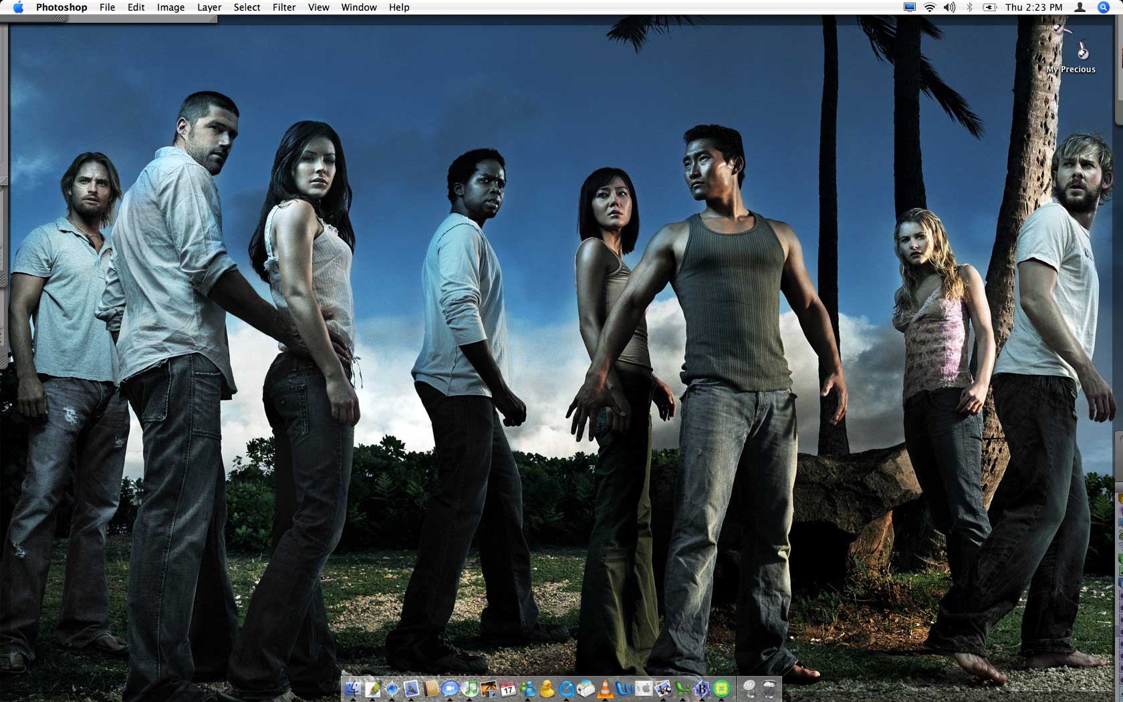The width and height of the screenshot is (1123, 702).
Task: Open the Filter menu
Action: point(284,7)
